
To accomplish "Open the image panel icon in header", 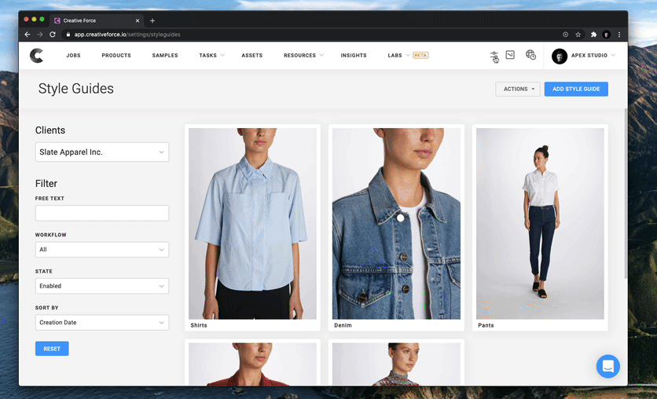I will 510,55.
